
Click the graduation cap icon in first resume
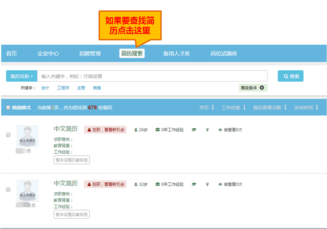click(x=194, y=130)
